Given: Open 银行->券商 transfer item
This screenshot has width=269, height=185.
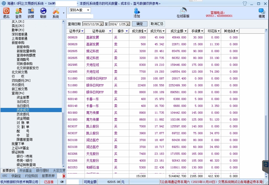Looking at the screenshot, I should 24,157.
